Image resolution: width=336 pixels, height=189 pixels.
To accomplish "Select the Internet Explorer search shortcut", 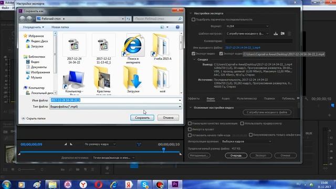I will (x=133, y=49).
